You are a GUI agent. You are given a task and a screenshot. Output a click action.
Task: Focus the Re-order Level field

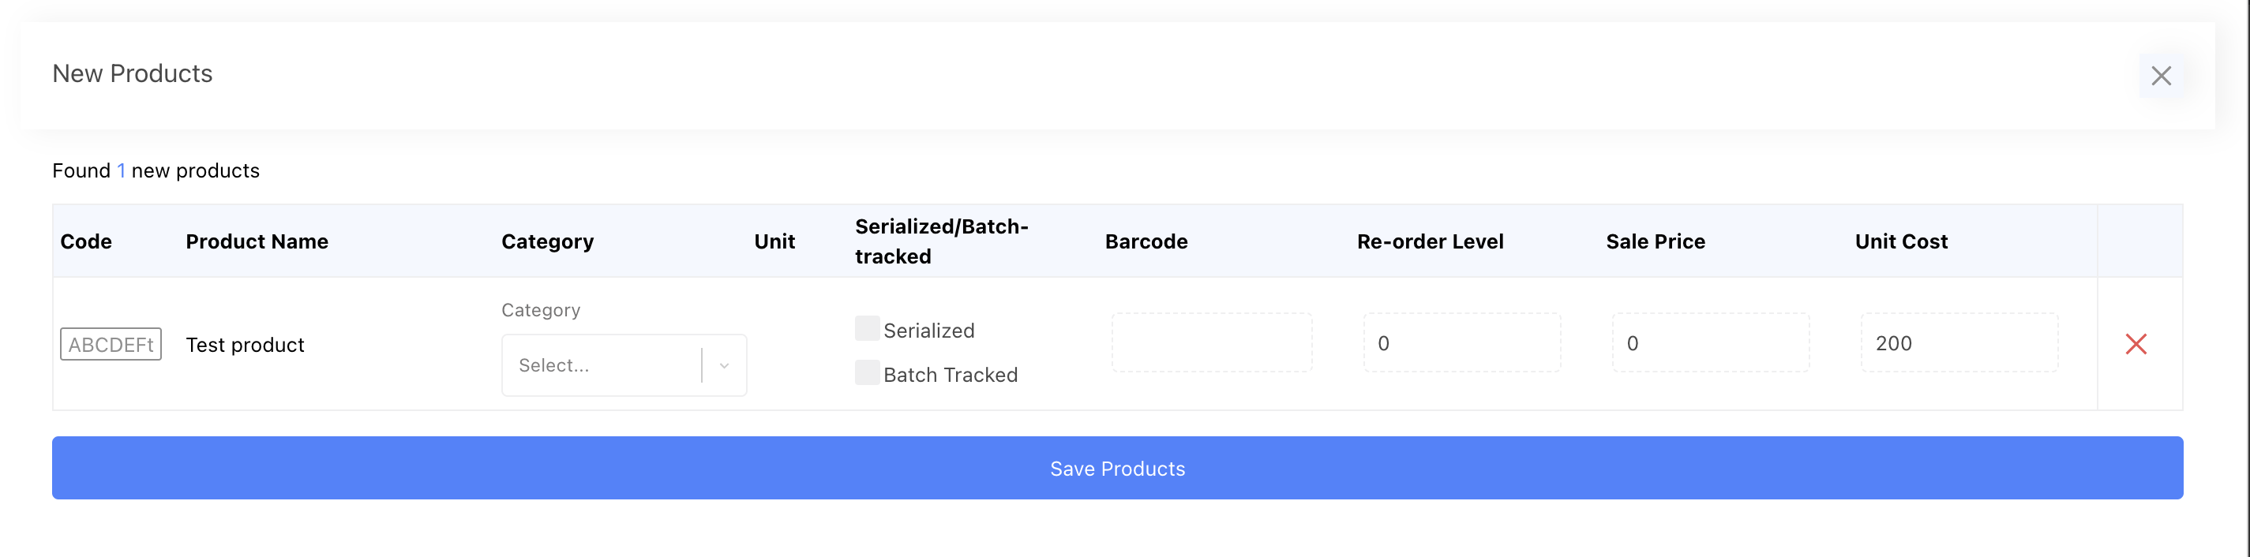click(x=1461, y=343)
